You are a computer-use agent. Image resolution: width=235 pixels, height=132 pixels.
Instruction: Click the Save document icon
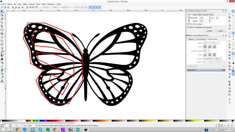(x=229, y=17)
